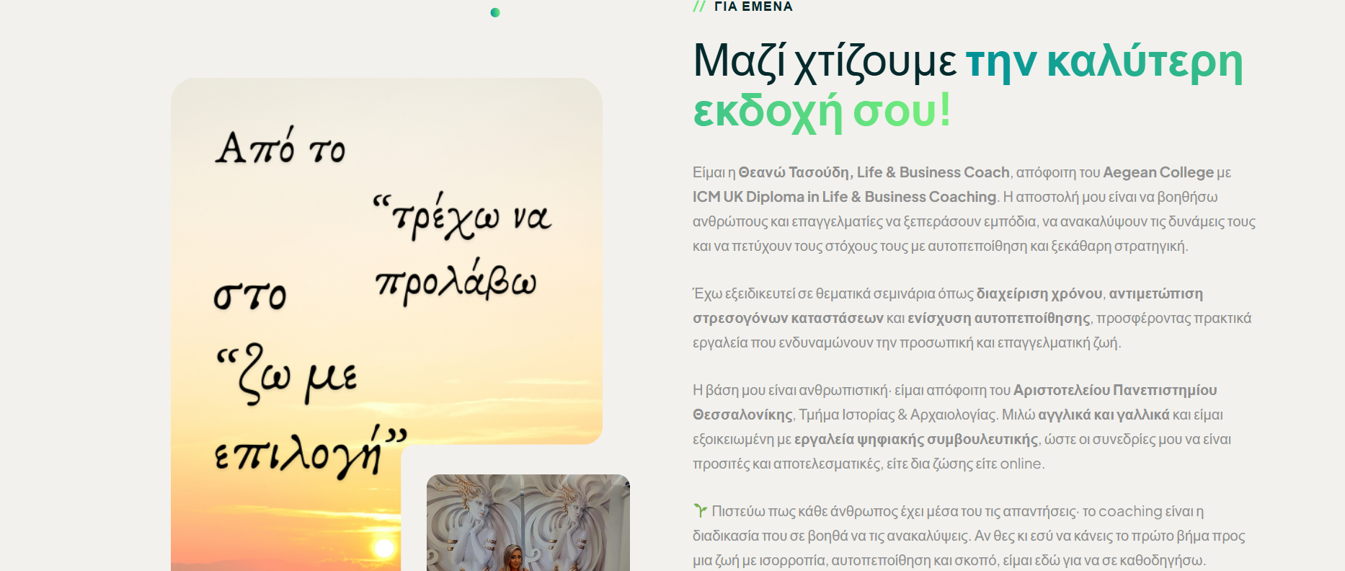Click handwritten word "προλάβω" in the image
Screen dimensions: 1345x571
point(456,283)
